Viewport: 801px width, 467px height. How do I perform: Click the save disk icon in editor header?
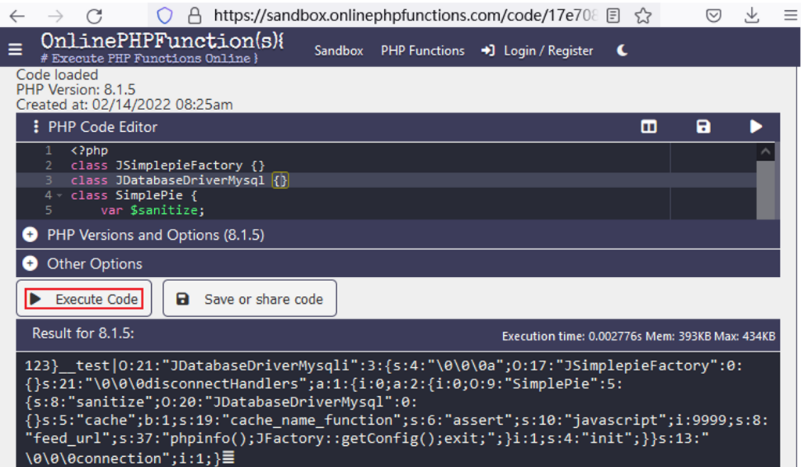pos(703,127)
